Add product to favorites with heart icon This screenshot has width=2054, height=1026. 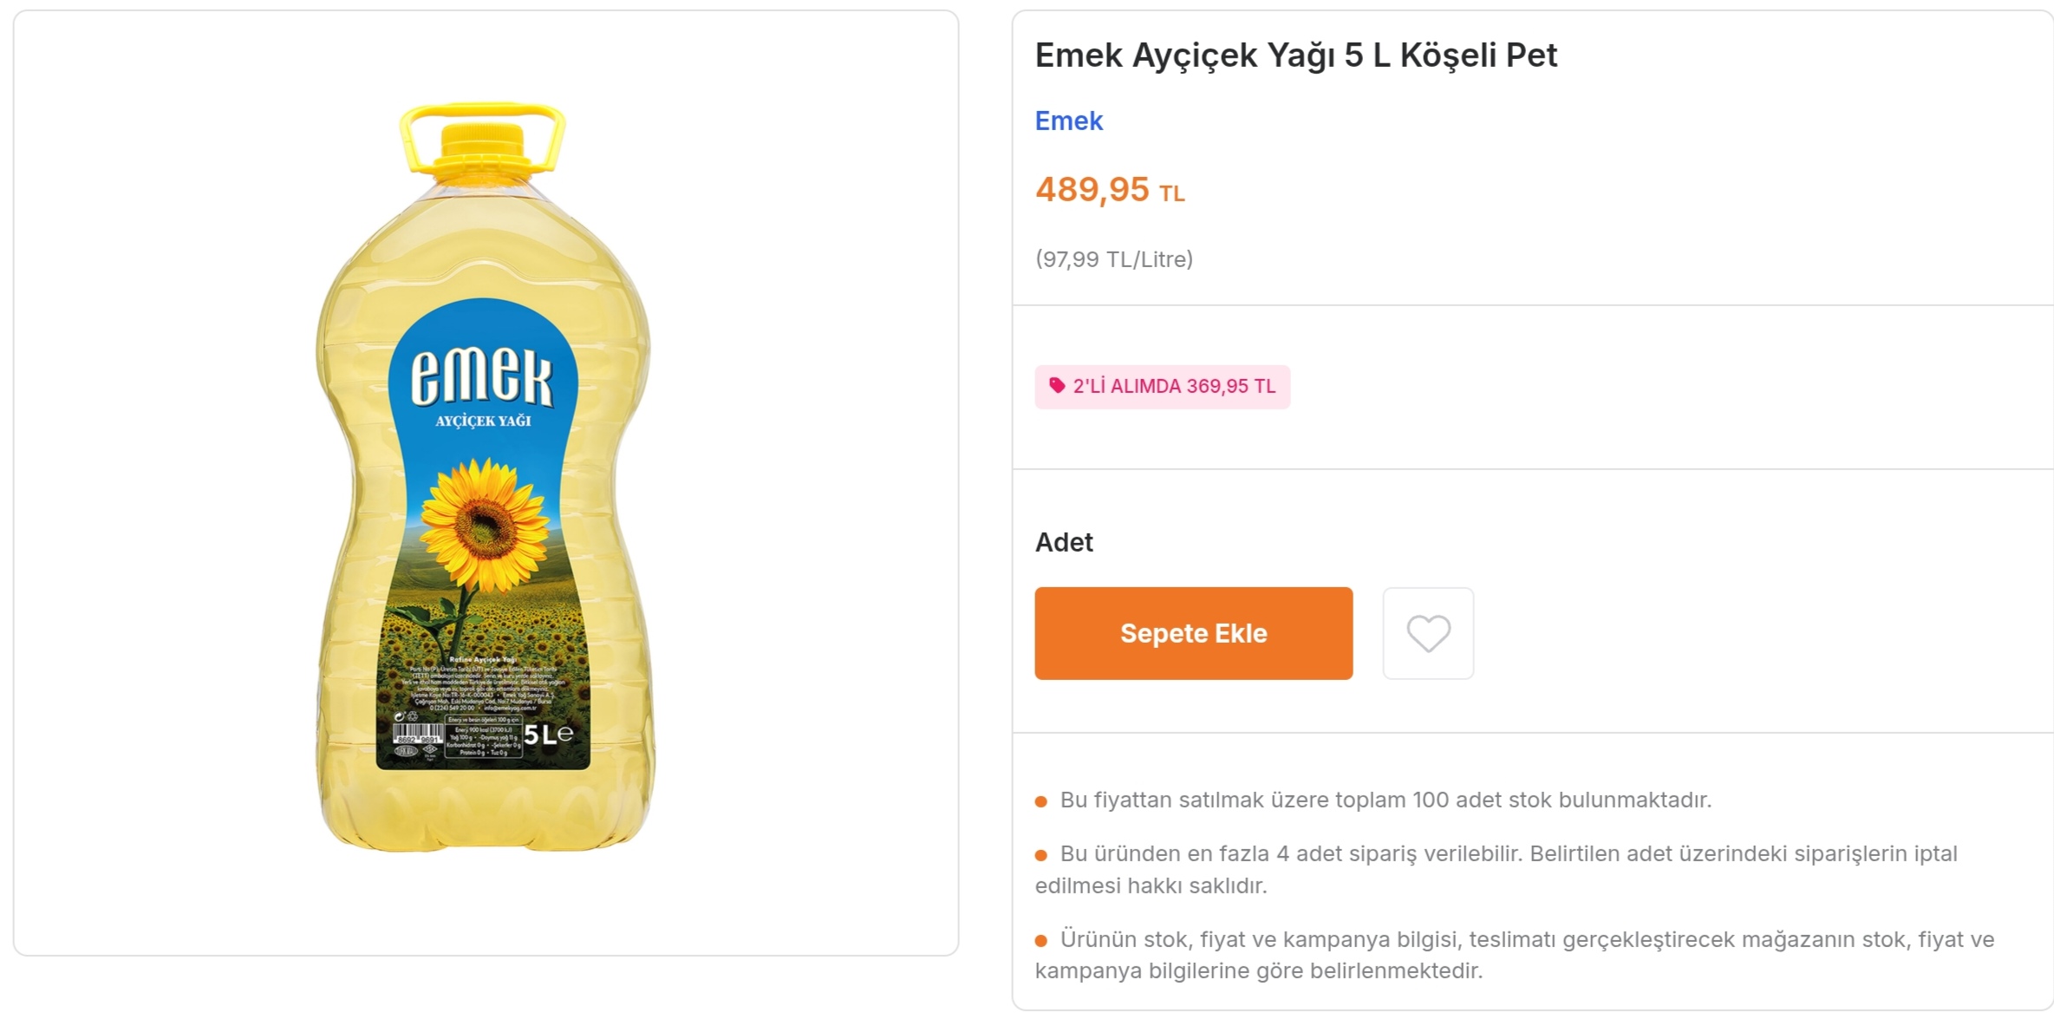coord(1427,633)
